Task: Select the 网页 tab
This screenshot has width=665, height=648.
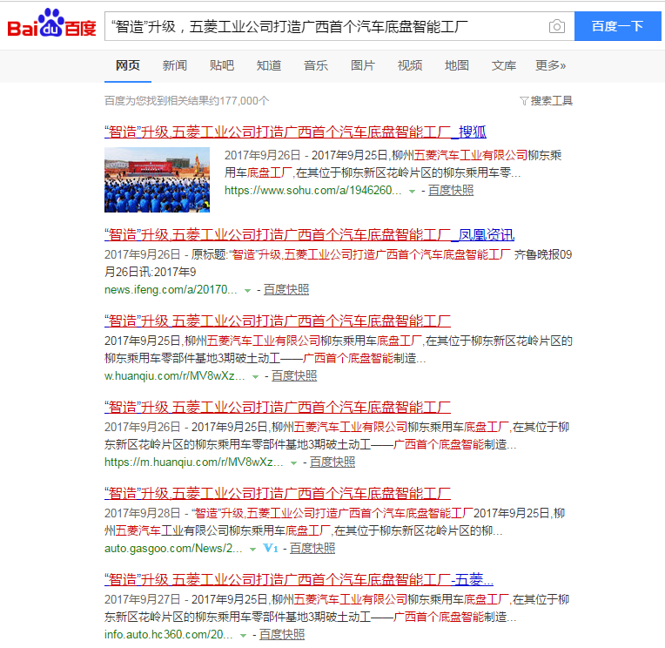Action: (128, 65)
